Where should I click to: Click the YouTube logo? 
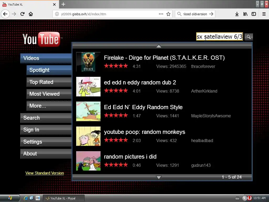point(41,39)
